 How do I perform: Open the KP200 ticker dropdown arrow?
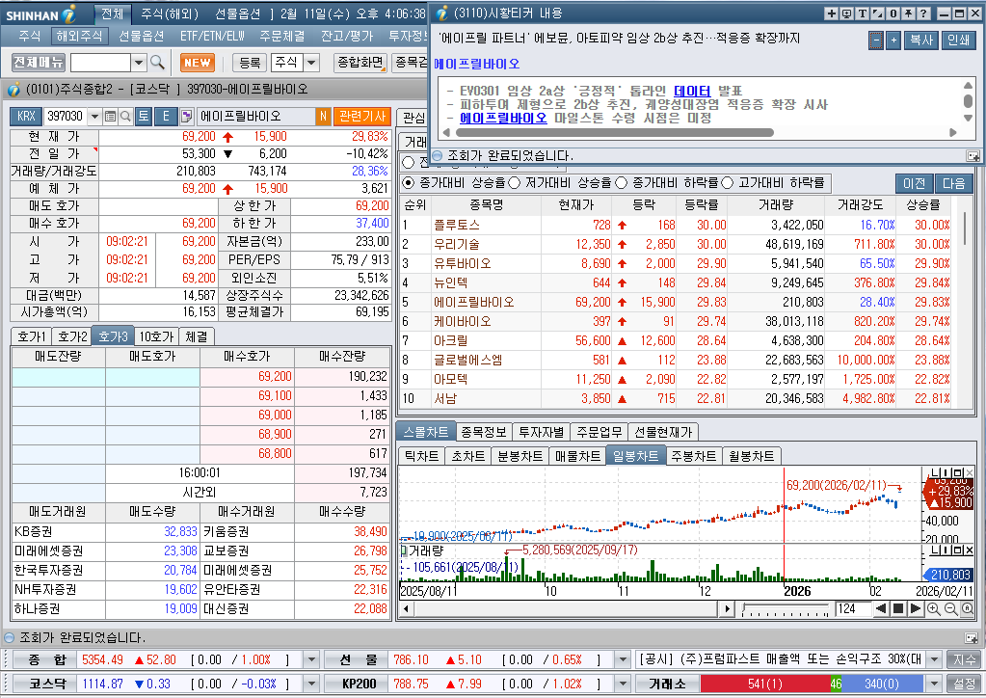pos(623,684)
